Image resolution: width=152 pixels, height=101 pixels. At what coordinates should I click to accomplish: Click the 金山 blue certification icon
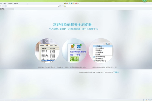tap(79, 47)
